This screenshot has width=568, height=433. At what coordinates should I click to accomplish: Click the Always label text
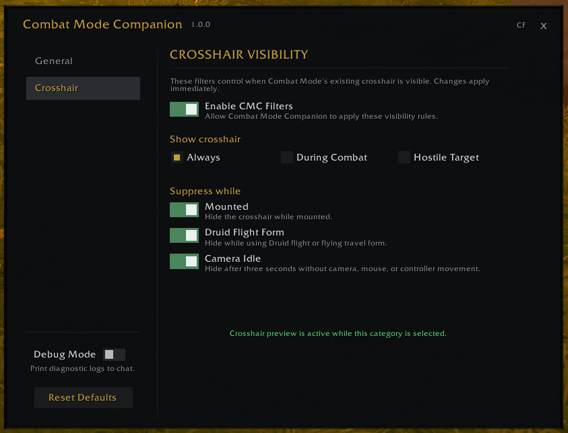point(203,157)
